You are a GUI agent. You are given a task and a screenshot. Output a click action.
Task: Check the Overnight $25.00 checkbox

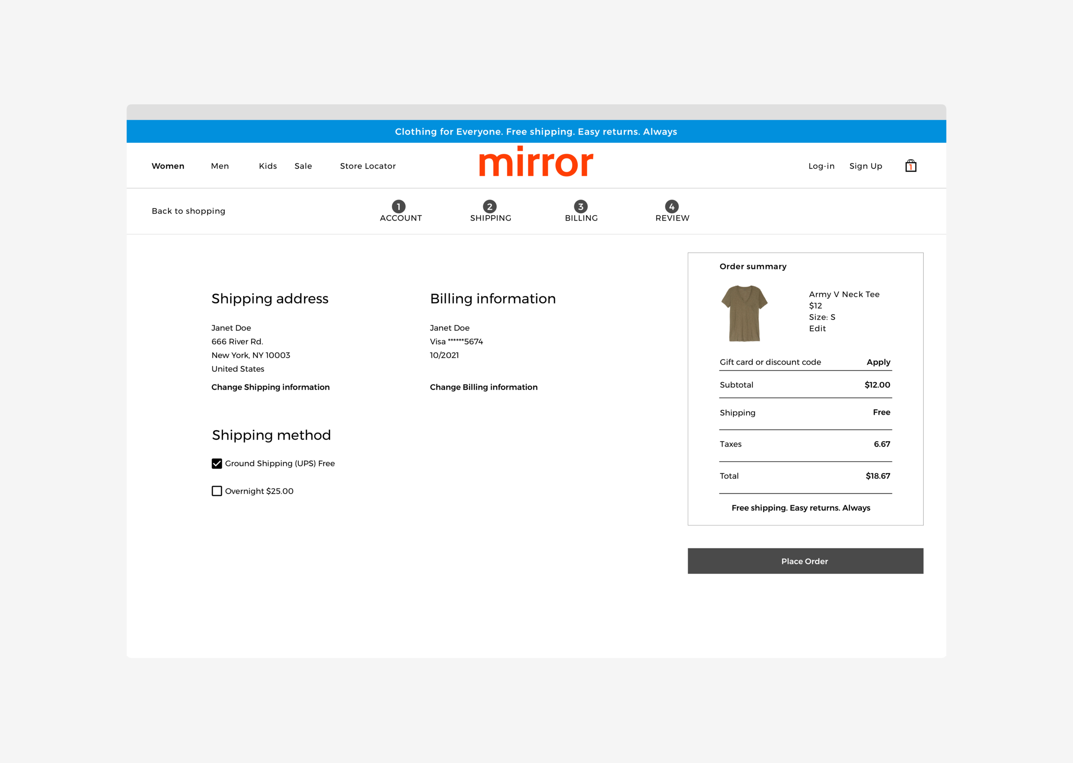[x=217, y=491]
